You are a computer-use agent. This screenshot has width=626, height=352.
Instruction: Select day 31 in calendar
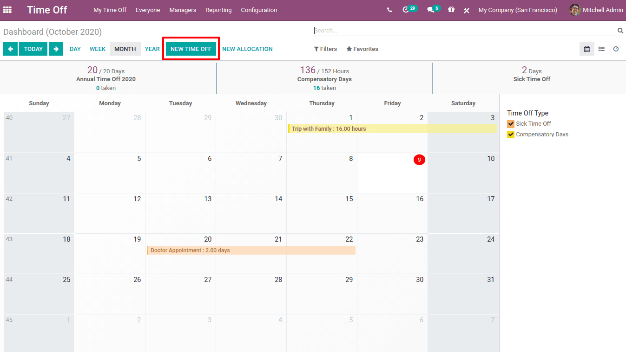click(x=491, y=280)
